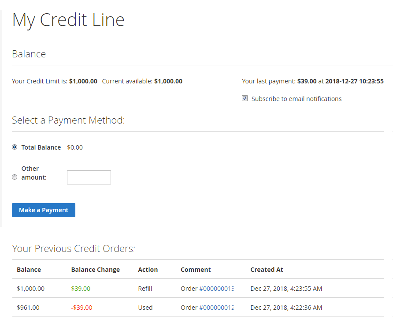Click the Used action cell
Screen dimensions: 393x327
point(145,308)
